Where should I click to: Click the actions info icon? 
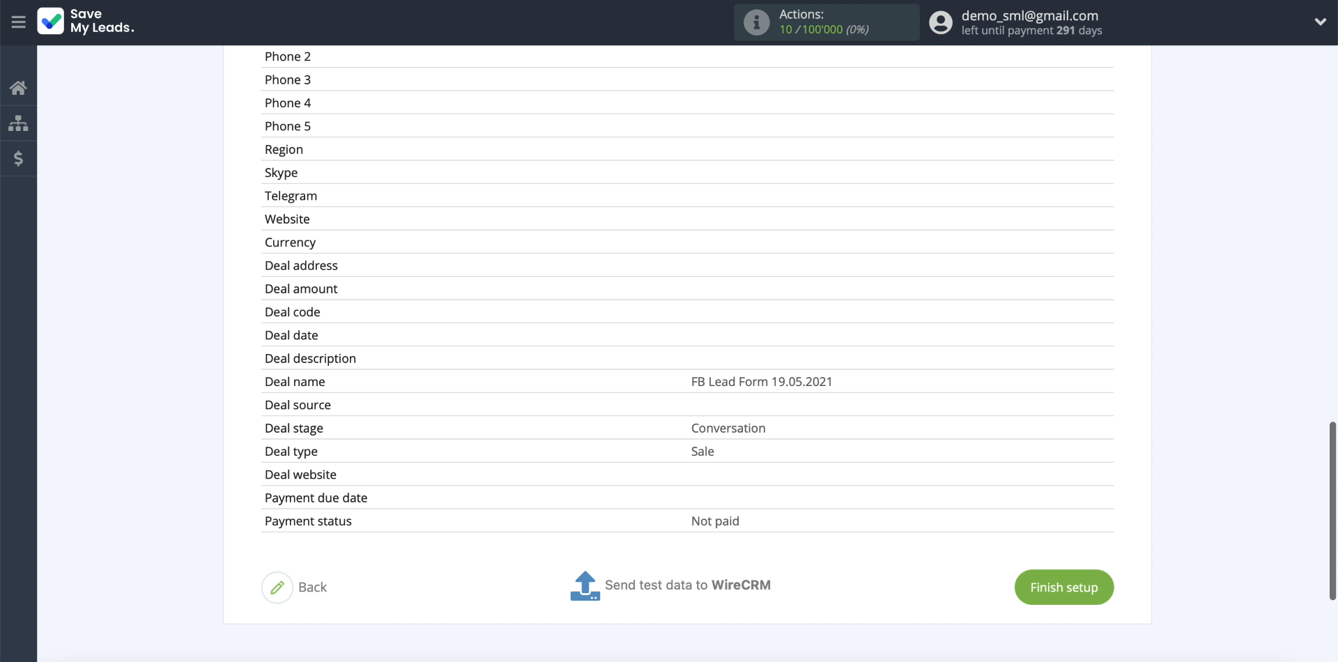point(756,22)
